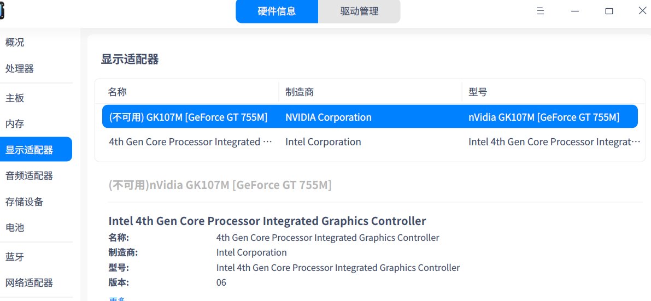Switch to the 驱动管理 tab

[x=359, y=11]
